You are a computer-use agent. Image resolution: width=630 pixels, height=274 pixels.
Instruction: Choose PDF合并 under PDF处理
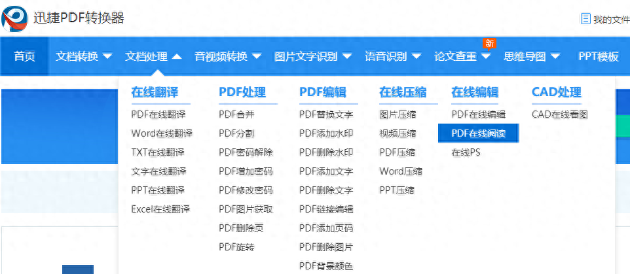point(236,114)
